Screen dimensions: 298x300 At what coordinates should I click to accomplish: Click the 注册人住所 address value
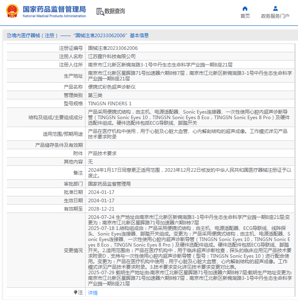pos(160,65)
